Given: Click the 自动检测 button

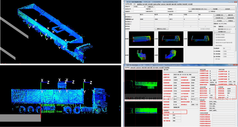Looking at the screenshot, I should 227,9.
